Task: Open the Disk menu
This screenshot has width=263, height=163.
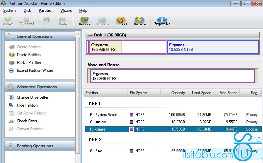Action: click(27, 10)
